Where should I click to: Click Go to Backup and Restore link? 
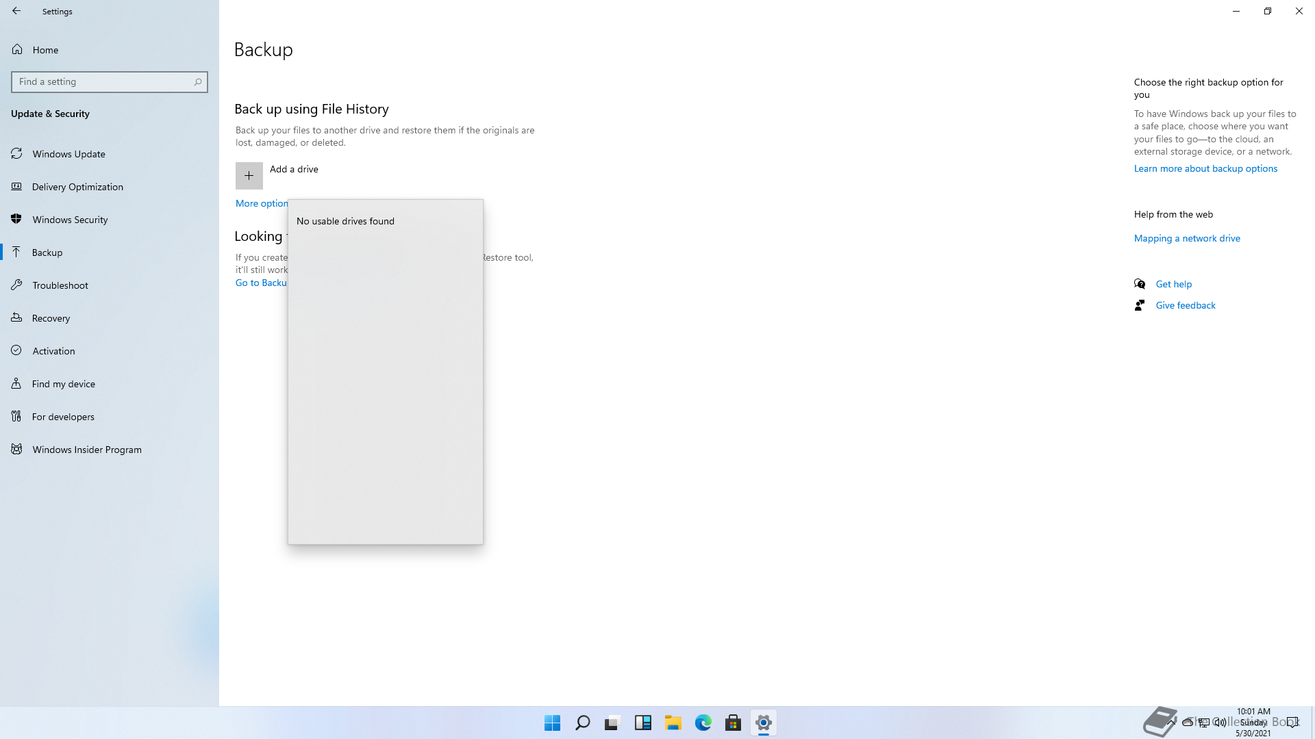[261, 283]
